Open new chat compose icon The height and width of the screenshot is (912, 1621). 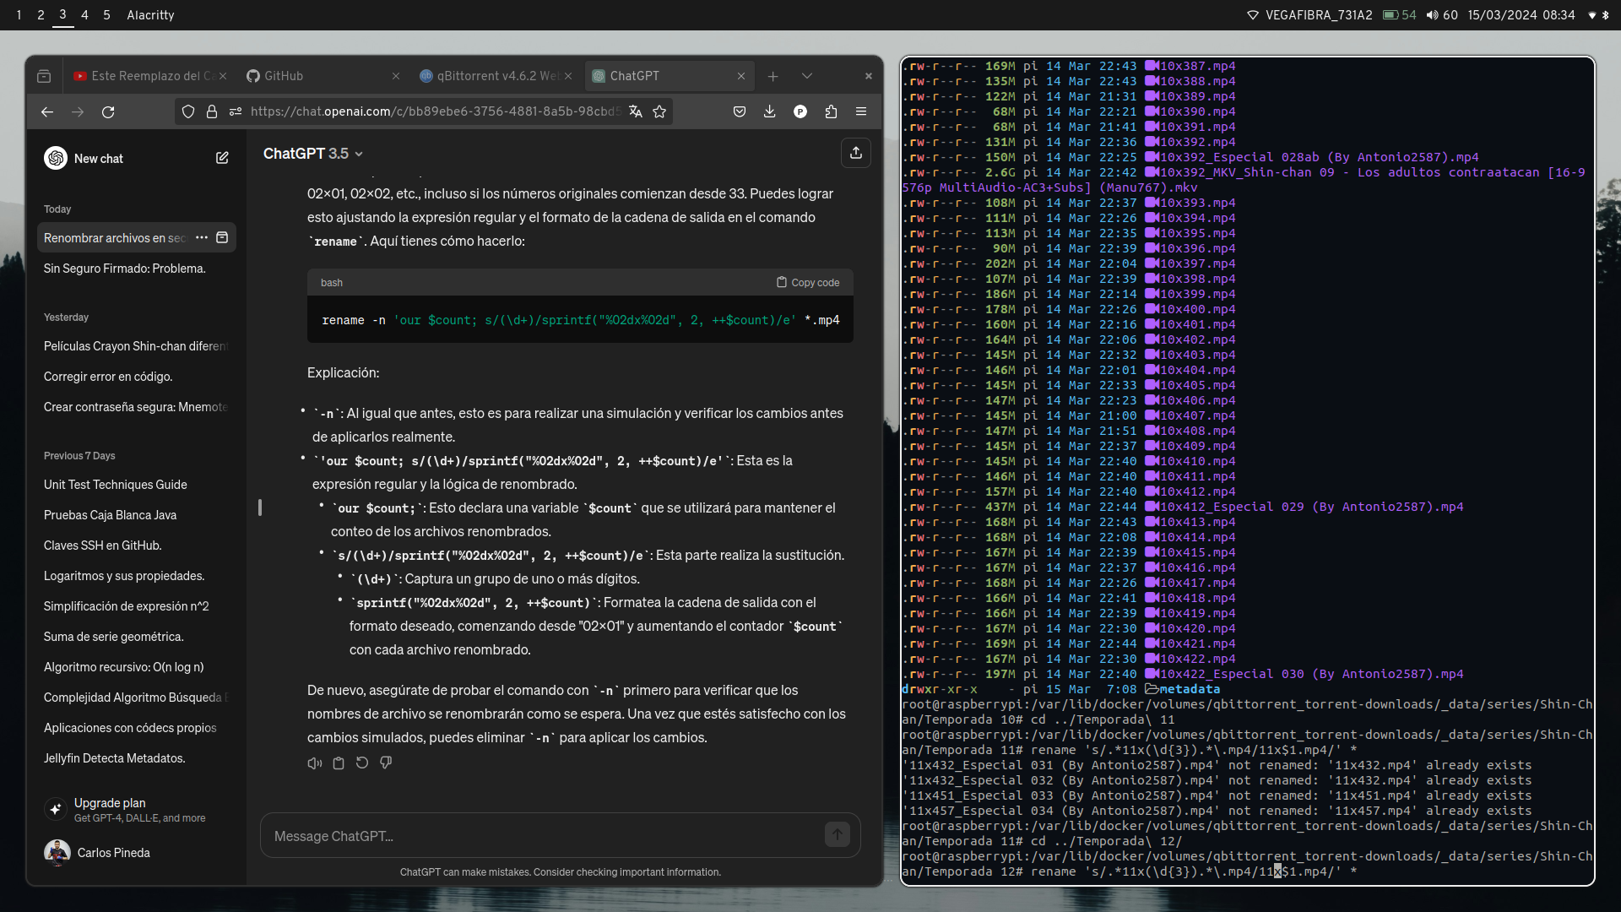pyautogui.click(x=221, y=157)
